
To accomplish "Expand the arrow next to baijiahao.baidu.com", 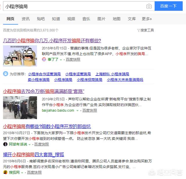I will point(78,111).
